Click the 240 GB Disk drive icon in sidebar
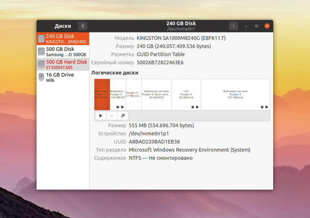Viewport: 310px width, 218px height. [41, 38]
